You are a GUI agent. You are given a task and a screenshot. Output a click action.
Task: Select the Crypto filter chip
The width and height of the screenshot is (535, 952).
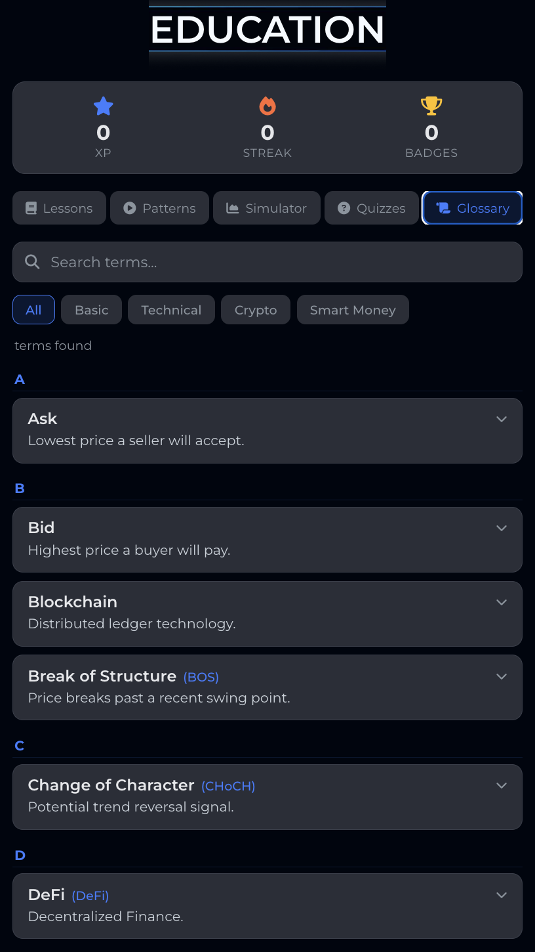click(x=256, y=310)
